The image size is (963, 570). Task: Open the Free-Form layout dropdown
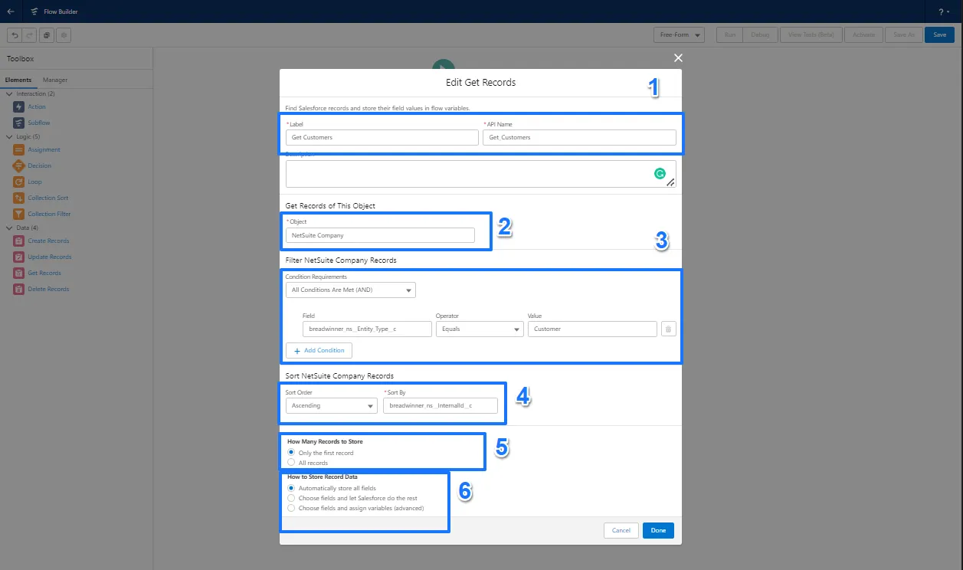tap(679, 34)
